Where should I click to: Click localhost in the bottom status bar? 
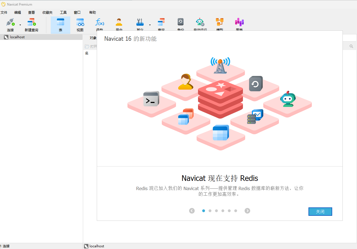tap(94, 246)
